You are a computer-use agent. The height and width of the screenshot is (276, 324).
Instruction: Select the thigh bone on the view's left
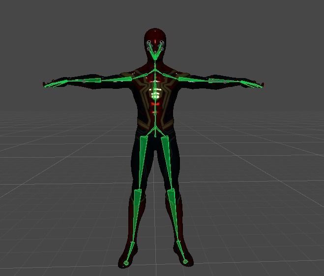(143, 163)
